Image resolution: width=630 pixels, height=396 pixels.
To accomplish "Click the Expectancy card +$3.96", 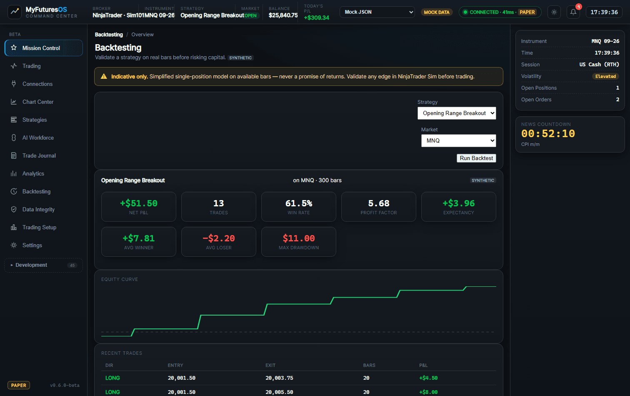I will [459, 207].
